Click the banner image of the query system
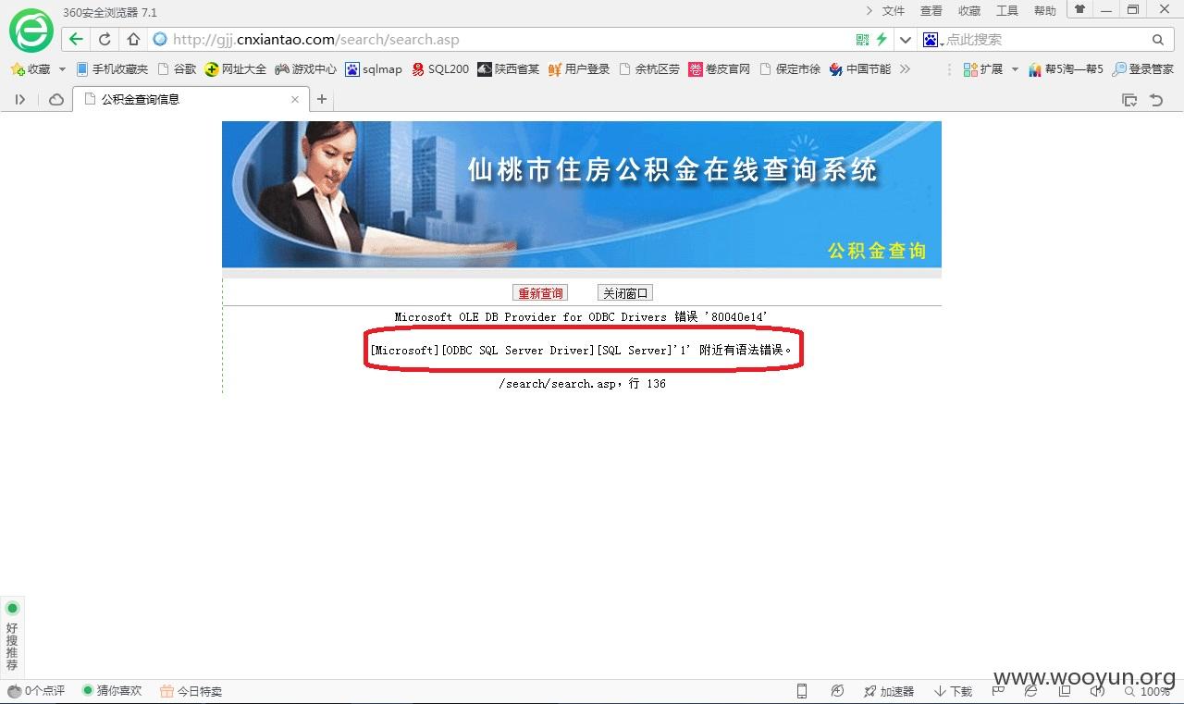The height and width of the screenshot is (704, 1184). tap(582, 194)
